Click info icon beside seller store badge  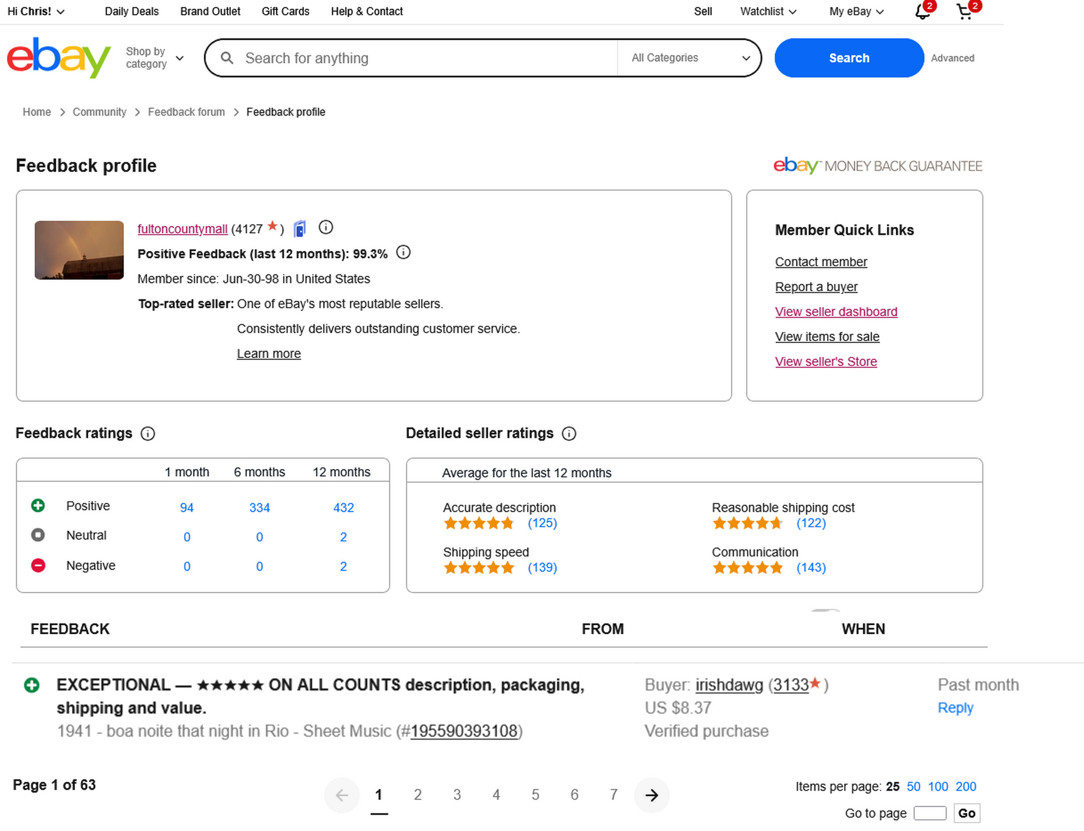326,228
